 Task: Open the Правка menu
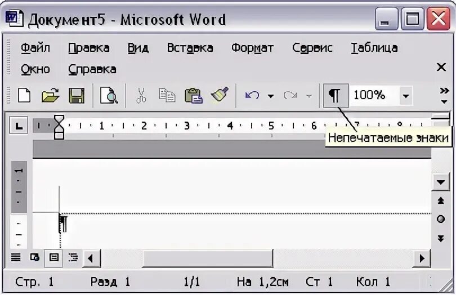point(89,48)
